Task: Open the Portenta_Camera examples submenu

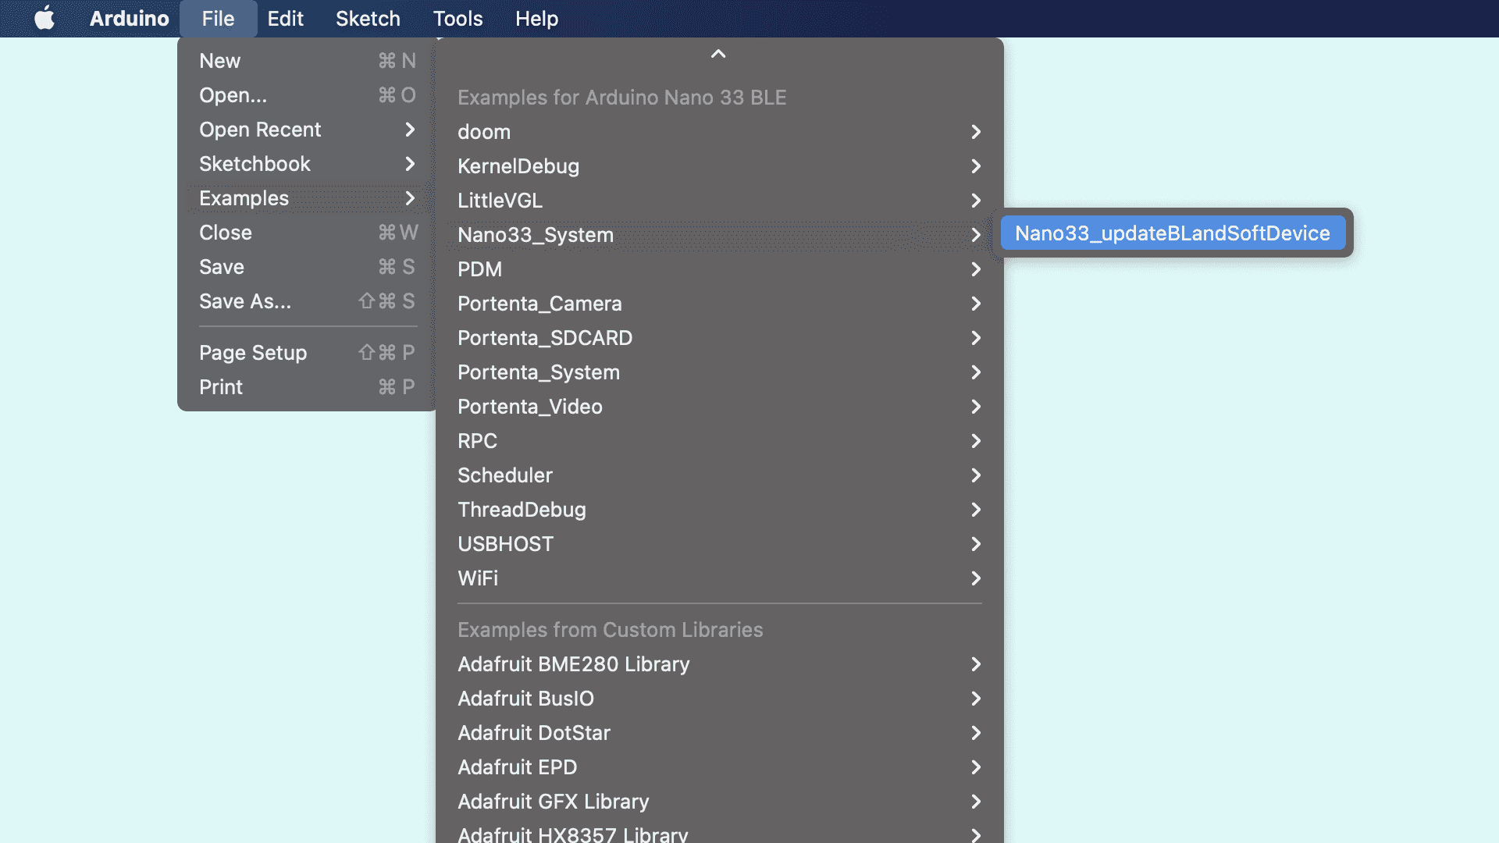Action: pyautogui.click(x=718, y=304)
